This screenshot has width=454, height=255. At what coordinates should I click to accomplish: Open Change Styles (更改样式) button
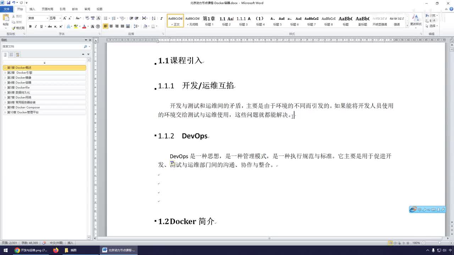tap(416, 21)
